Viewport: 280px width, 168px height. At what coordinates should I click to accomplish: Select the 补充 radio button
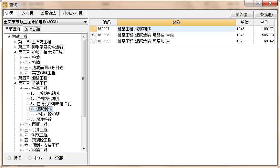pos(30,158)
